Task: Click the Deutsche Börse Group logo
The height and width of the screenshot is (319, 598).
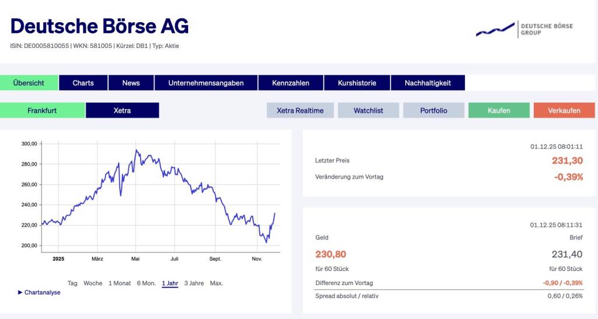Action: click(523, 29)
